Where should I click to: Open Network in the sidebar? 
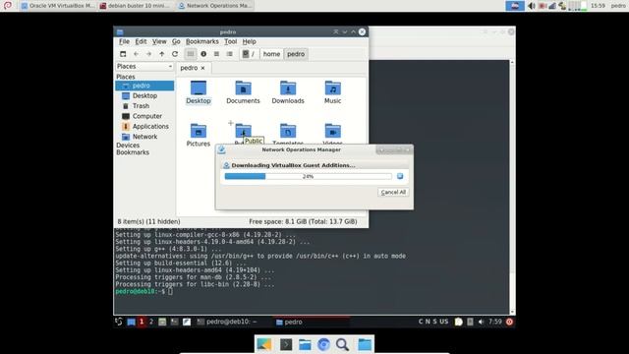pyautogui.click(x=144, y=137)
